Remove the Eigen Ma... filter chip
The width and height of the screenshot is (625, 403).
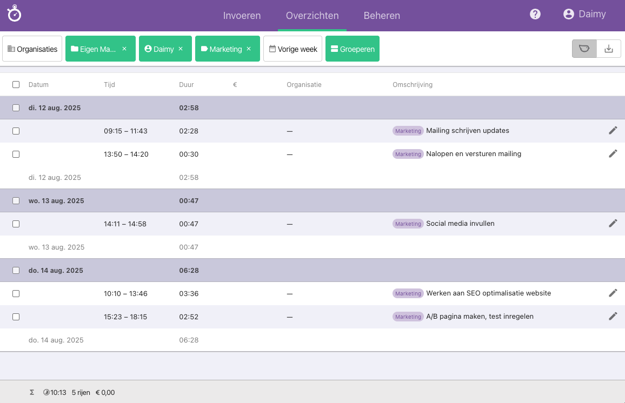tap(124, 49)
